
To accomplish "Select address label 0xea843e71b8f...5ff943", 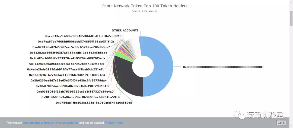I will pyautogui.click(x=83, y=36).
